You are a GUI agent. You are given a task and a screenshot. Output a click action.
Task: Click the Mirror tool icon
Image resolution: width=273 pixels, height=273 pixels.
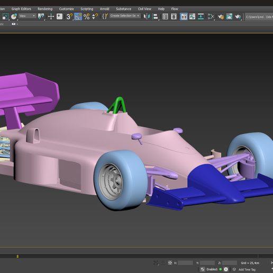click(x=147, y=16)
